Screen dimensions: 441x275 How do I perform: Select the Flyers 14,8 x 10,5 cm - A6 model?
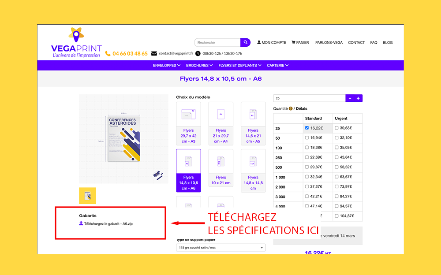tap(188, 171)
